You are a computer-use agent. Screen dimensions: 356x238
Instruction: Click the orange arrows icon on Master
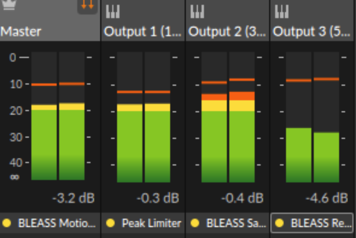pyautogui.click(x=87, y=5)
